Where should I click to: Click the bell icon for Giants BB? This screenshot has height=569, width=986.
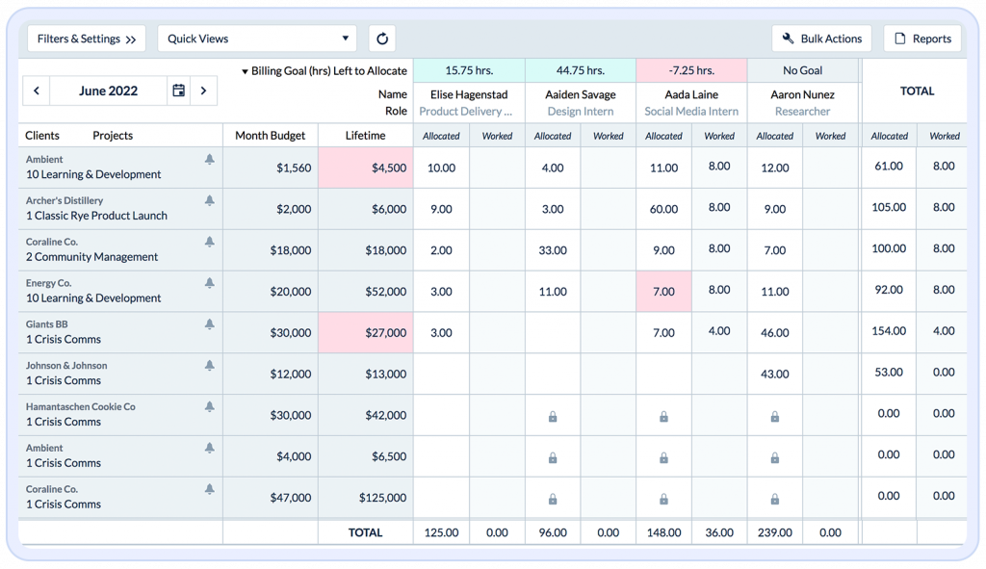[x=207, y=324]
